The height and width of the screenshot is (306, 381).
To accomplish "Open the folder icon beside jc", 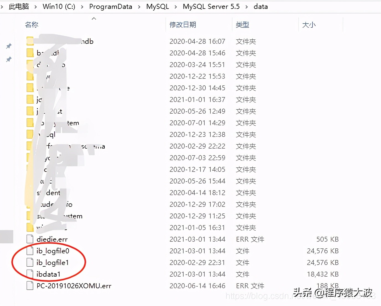I will click(29, 100).
